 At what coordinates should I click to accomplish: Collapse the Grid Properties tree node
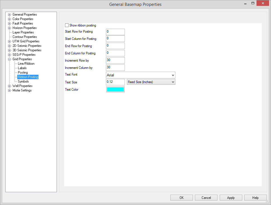click(9, 59)
